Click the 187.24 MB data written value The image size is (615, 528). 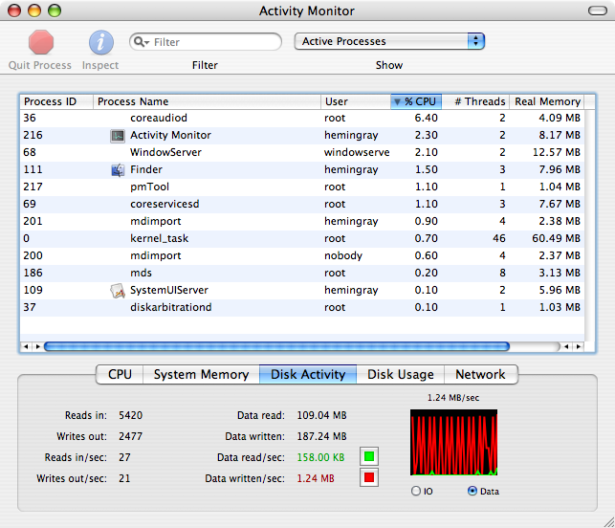pyautogui.click(x=321, y=436)
